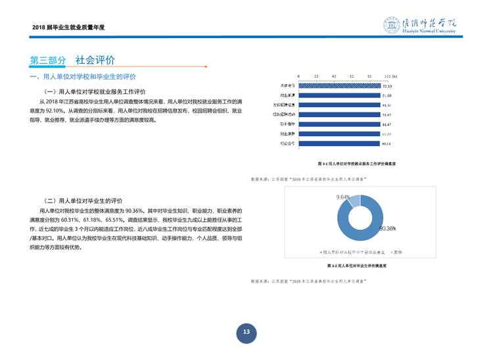Click the Huaiyin Normal University logo emblem
Screen dimensions: 493x352
click(x=392, y=25)
